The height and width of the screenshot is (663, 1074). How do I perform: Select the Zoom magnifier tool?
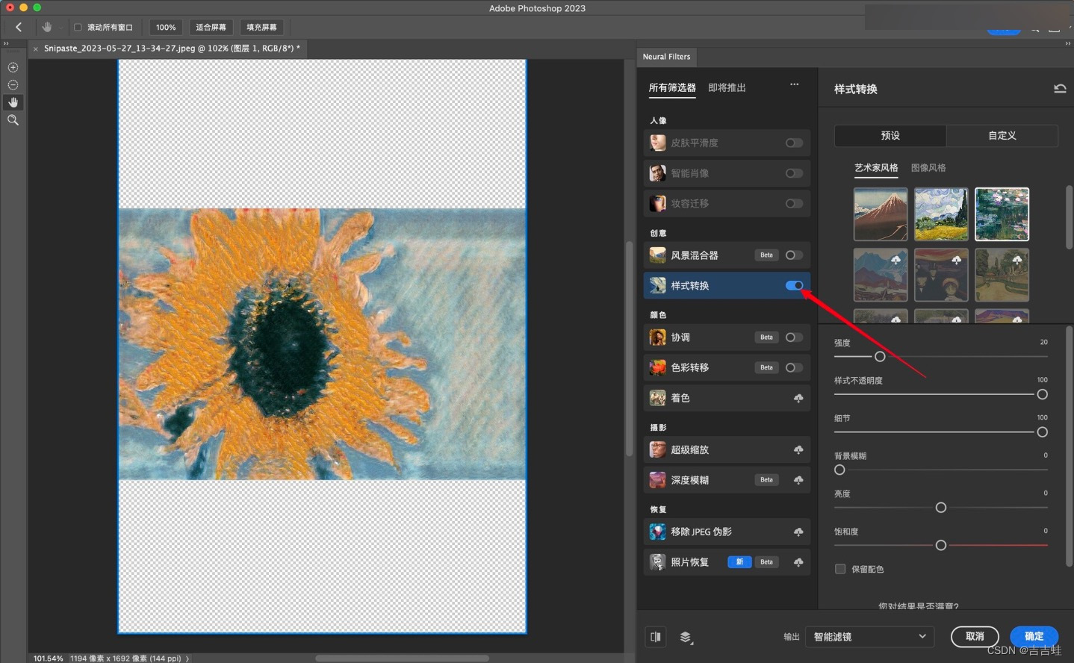point(13,120)
